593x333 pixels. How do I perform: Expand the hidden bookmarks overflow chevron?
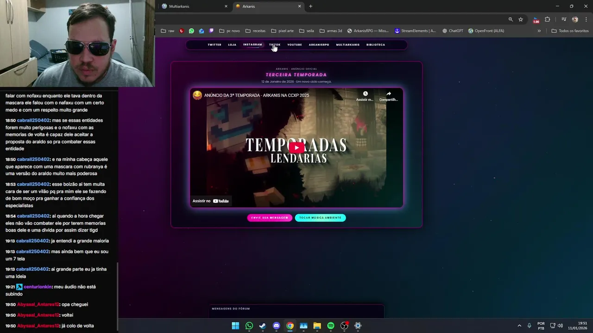click(x=539, y=31)
